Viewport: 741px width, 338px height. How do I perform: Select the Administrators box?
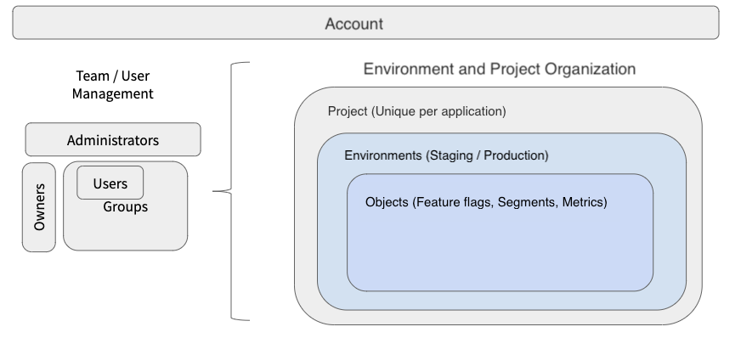click(113, 139)
